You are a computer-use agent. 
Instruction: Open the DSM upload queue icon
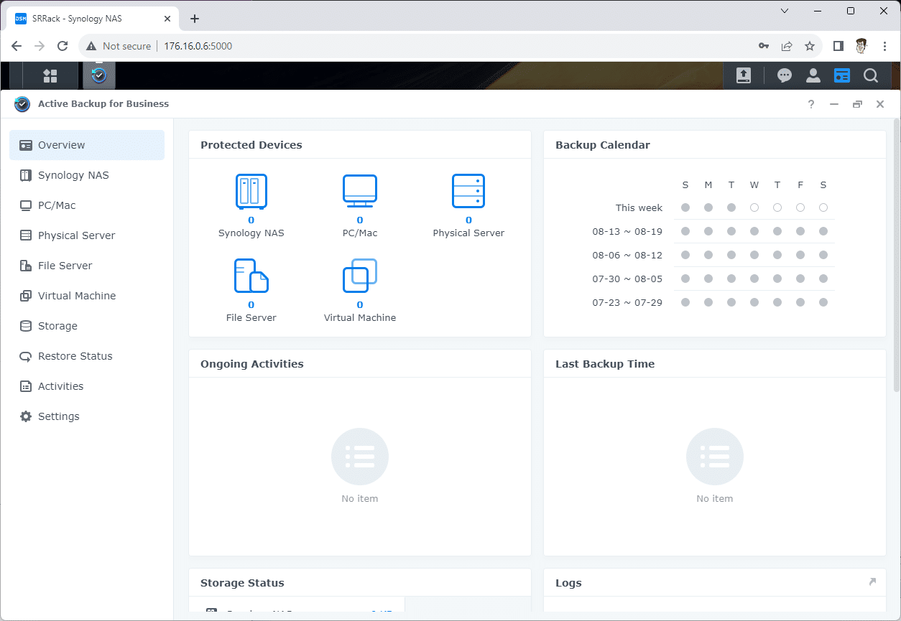pyautogui.click(x=743, y=75)
